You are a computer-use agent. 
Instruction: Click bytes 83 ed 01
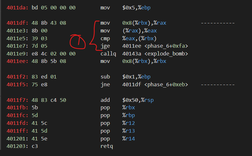point(44,77)
